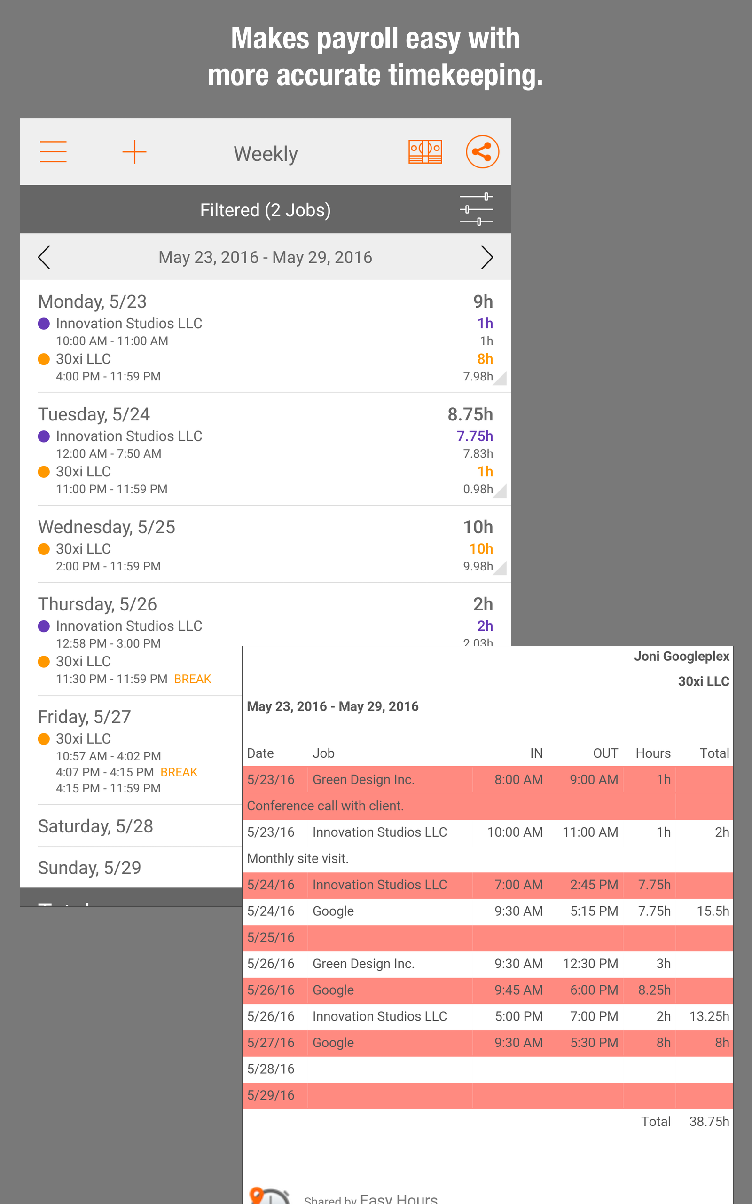Select the May 23 - May 29 date range

tap(265, 257)
